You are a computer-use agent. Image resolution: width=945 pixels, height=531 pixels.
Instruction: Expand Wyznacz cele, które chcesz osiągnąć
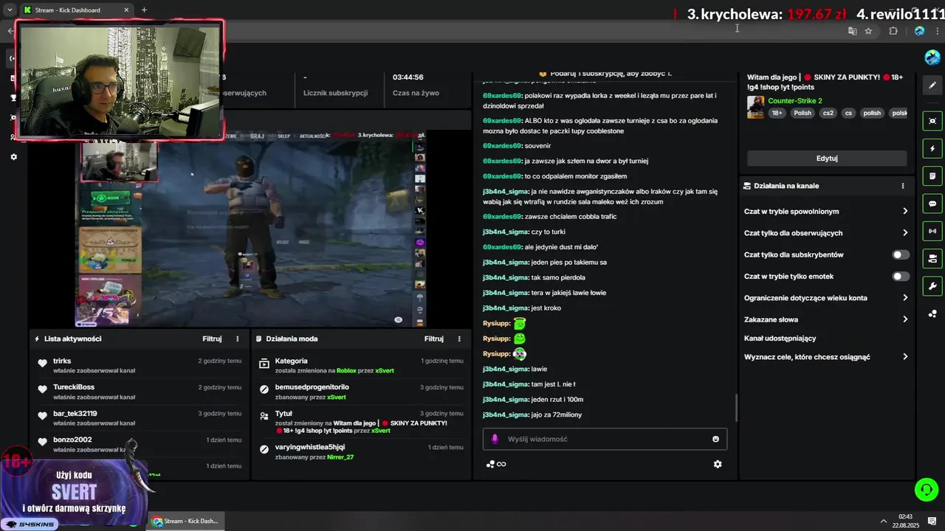point(827,357)
